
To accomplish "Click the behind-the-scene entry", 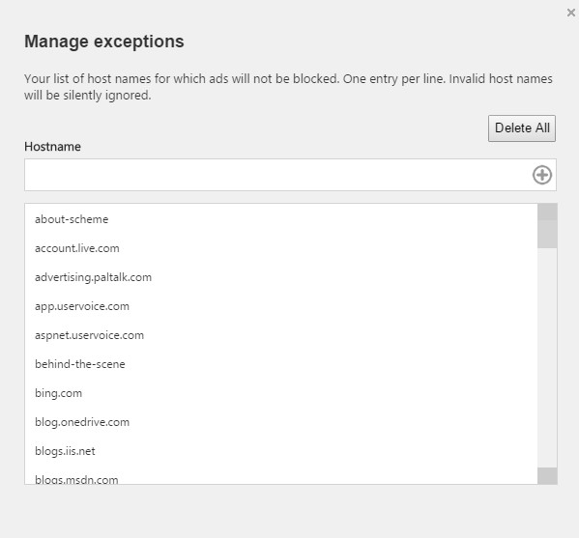I will (281, 364).
